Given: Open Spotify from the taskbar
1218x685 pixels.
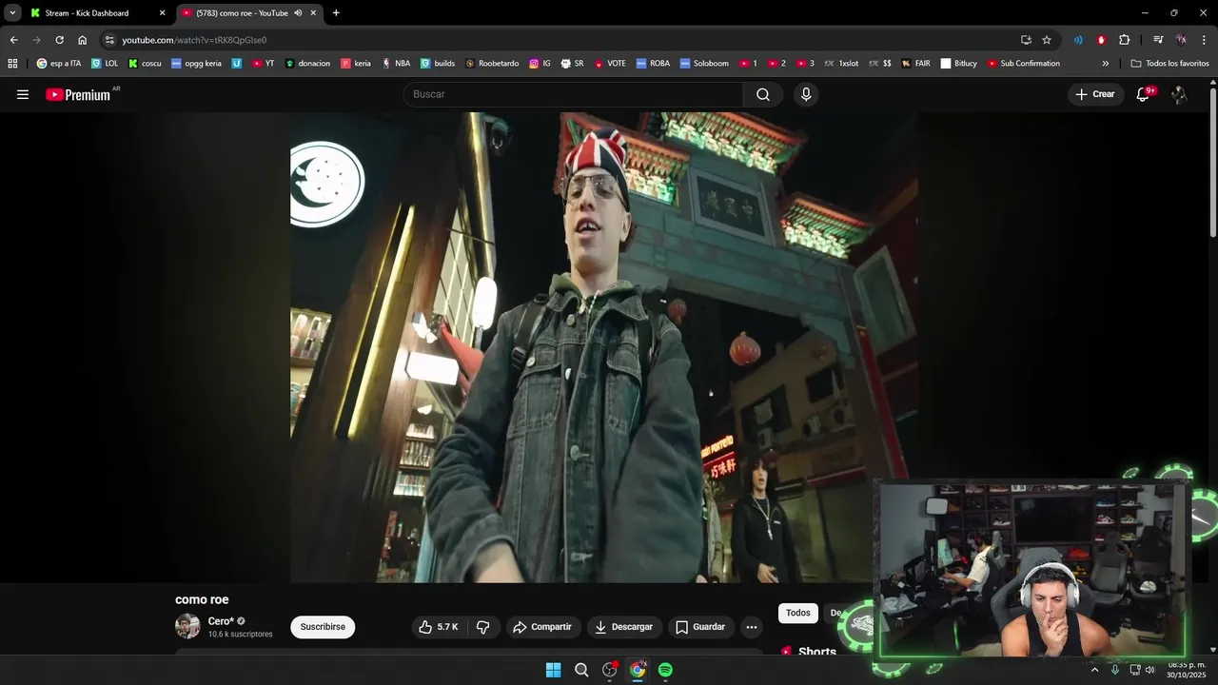Looking at the screenshot, I should pyautogui.click(x=665, y=670).
